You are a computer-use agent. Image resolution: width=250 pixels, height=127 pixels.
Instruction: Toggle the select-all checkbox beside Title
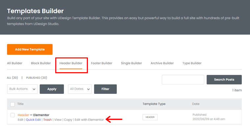point(12,104)
